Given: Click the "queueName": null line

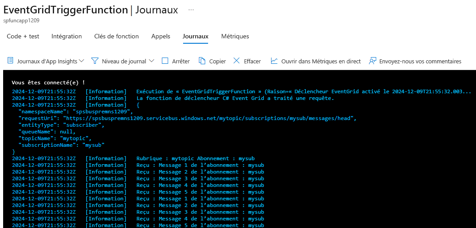Looking at the screenshot, I should point(47,132).
